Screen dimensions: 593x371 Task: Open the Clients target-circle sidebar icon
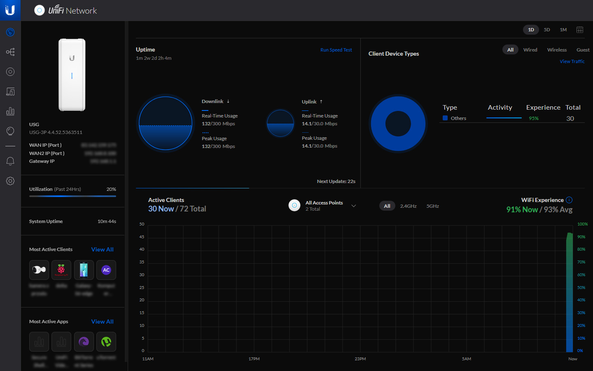click(x=10, y=72)
